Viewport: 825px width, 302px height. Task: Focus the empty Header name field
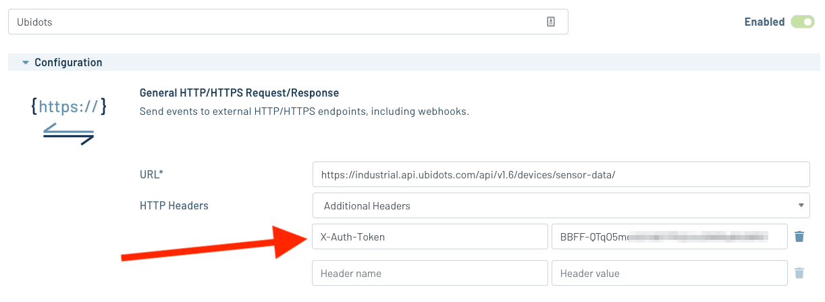pos(430,273)
